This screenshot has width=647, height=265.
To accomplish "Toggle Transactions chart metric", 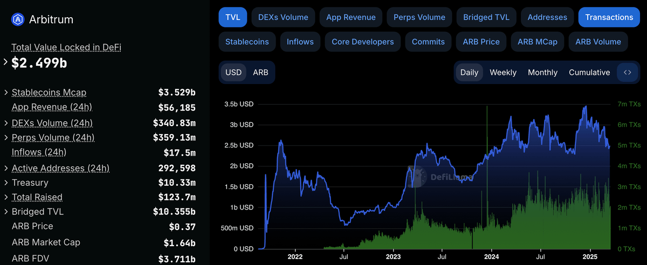I will point(609,17).
